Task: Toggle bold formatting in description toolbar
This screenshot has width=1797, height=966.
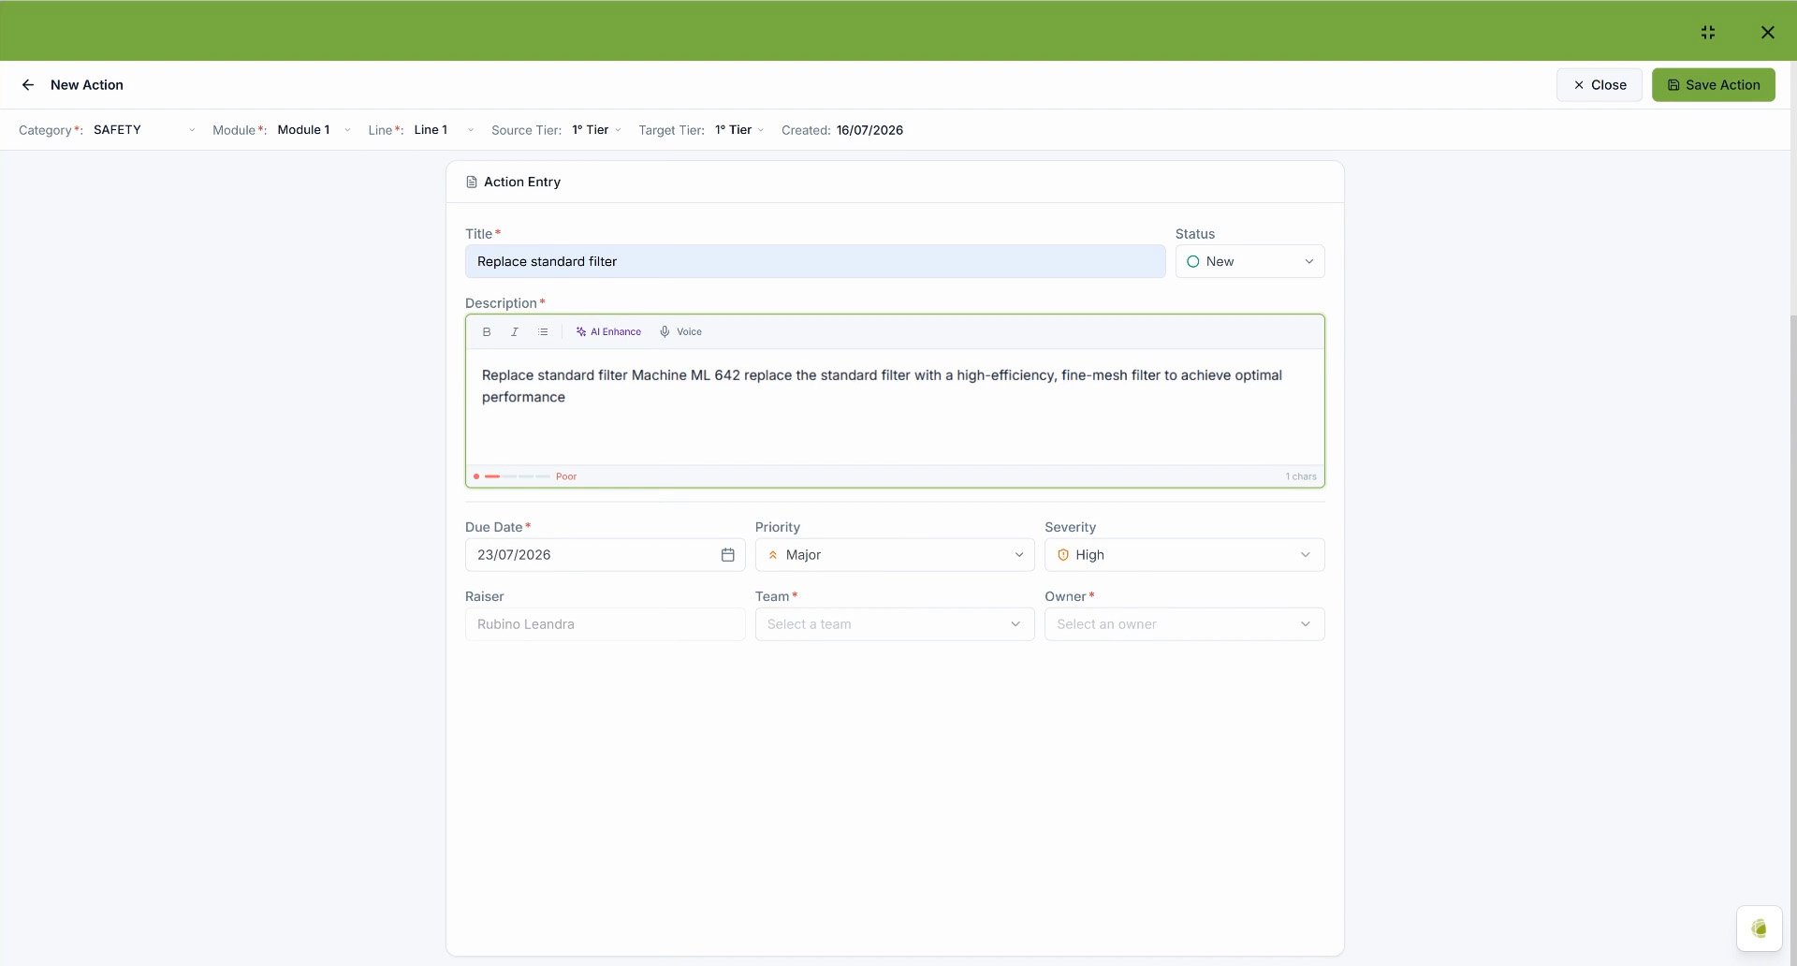Action: coord(487,332)
